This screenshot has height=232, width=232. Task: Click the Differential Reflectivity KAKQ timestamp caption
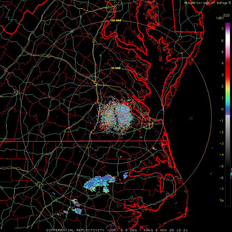pyautogui.click(x=117, y=230)
